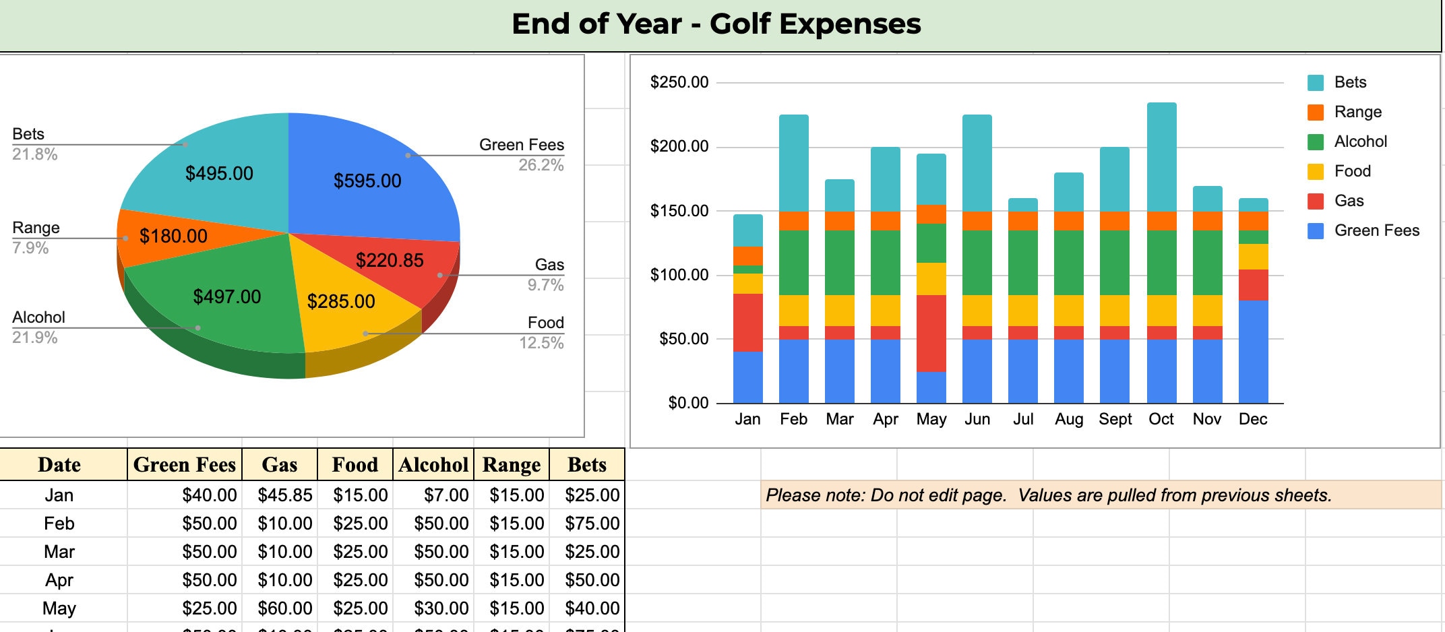Click the Green Fees blue legend swatch

[1316, 230]
